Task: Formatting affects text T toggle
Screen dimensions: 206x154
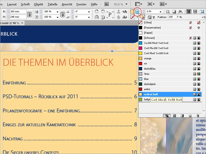Action: (x=154, y=17)
